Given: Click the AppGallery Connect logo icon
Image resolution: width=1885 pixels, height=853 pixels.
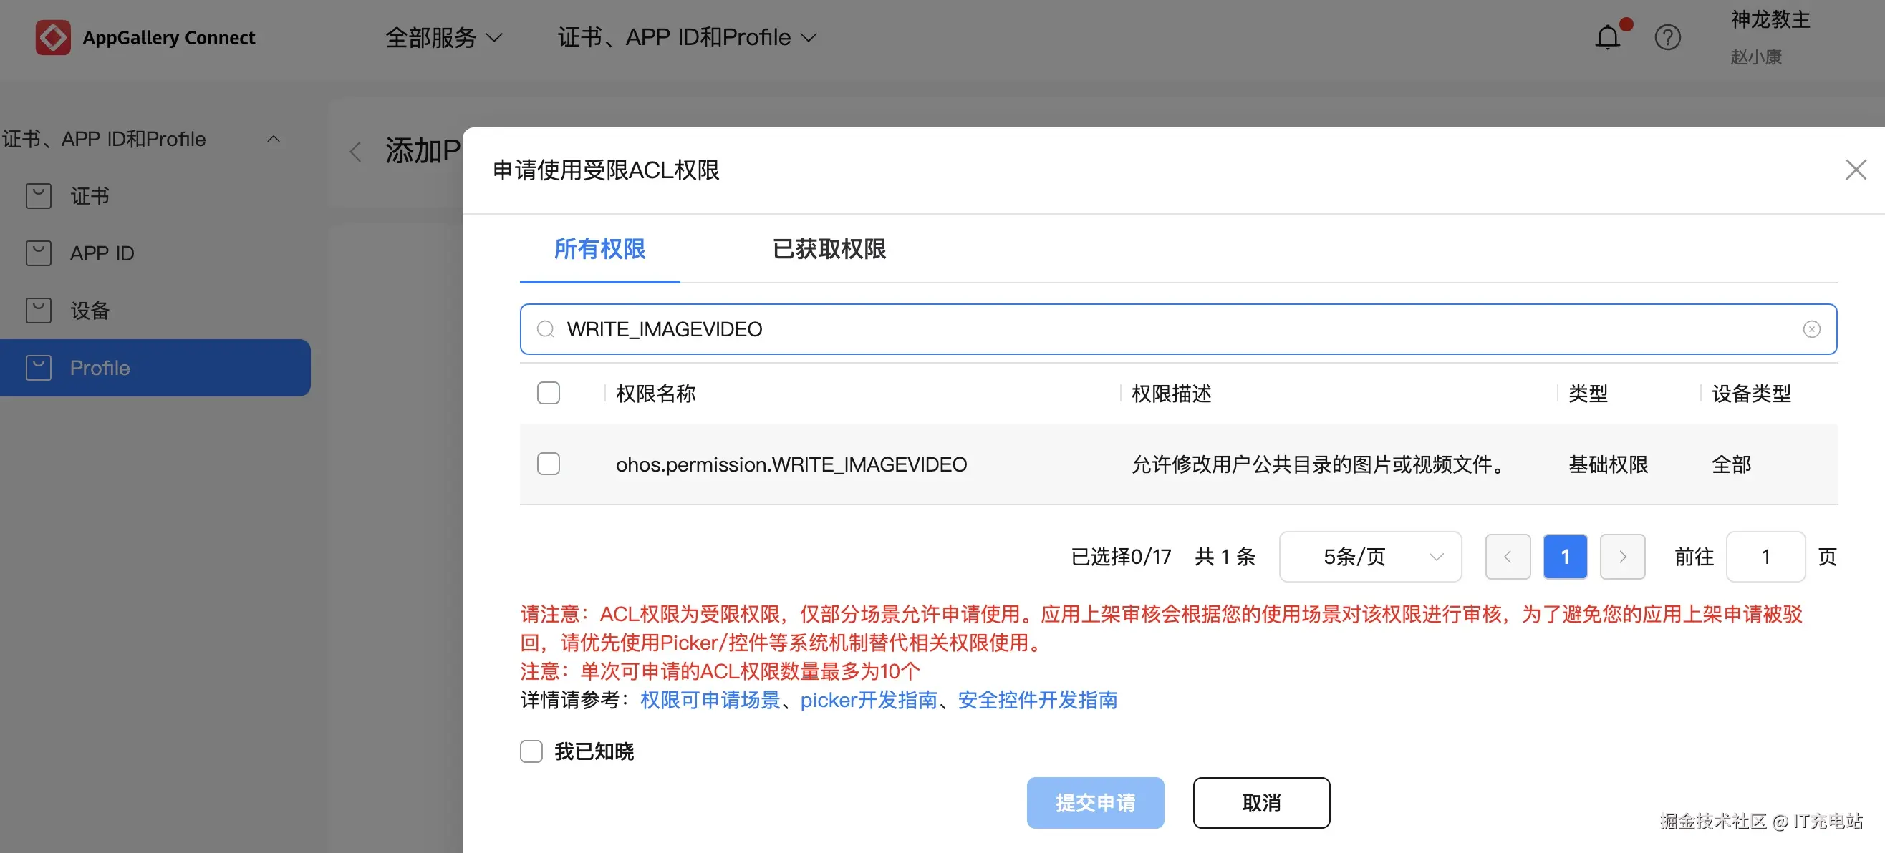Looking at the screenshot, I should pos(53,37).
